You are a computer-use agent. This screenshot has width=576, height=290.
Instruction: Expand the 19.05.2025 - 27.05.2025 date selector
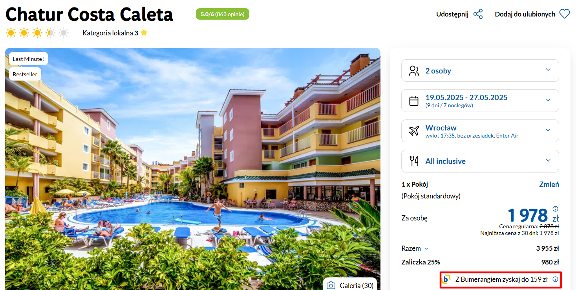pyautogui.click(x=480, y=101)
